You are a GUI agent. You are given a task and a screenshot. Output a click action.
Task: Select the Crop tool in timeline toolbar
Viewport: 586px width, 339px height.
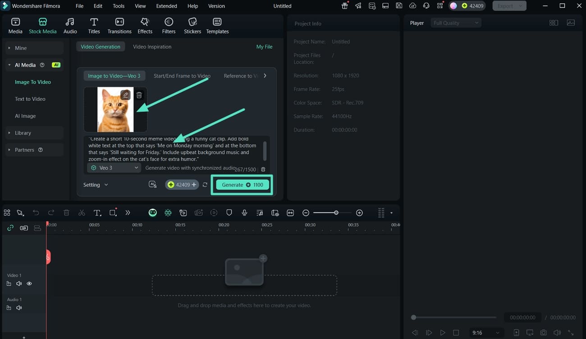[x=113, y=212]
